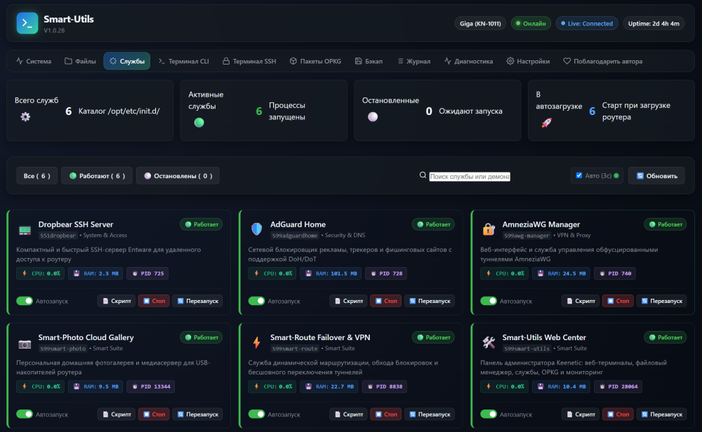Open the Пакеты OPKG tab
Screen dimensions: 702x432
[316, 61]
